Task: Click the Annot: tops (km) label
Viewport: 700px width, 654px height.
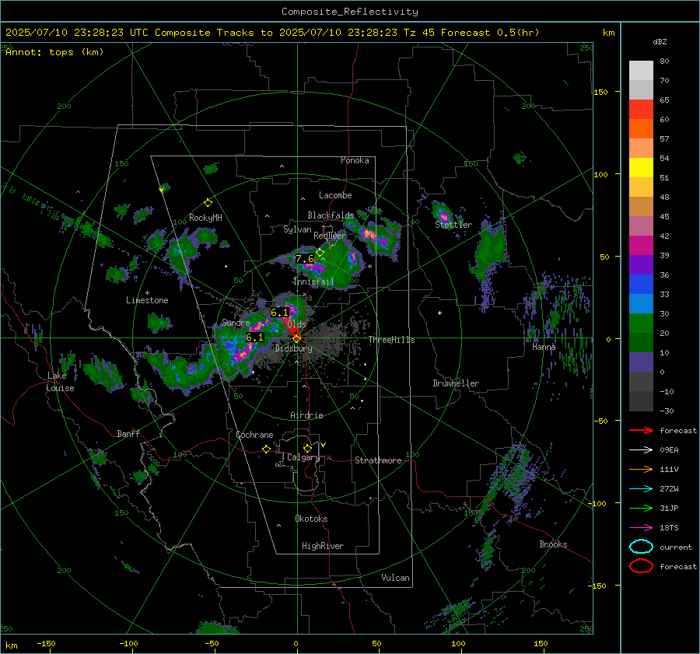Action: coord(54,52)
